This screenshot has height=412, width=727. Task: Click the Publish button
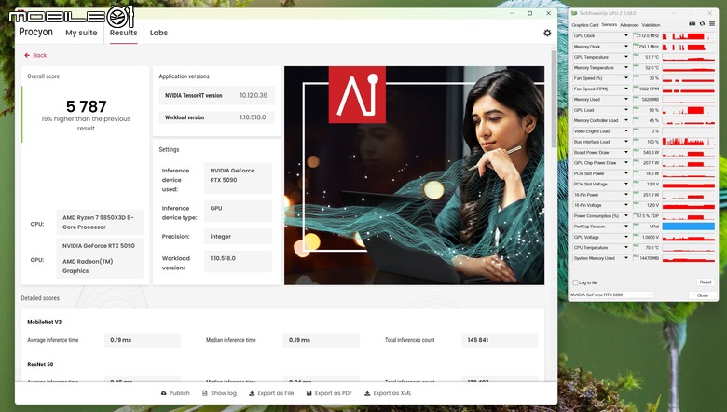pyautogui.click(x=175, y=393)
